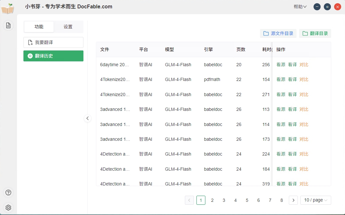Select page 4 in pagination
This screenshot has width=345, height=215.
236,200
